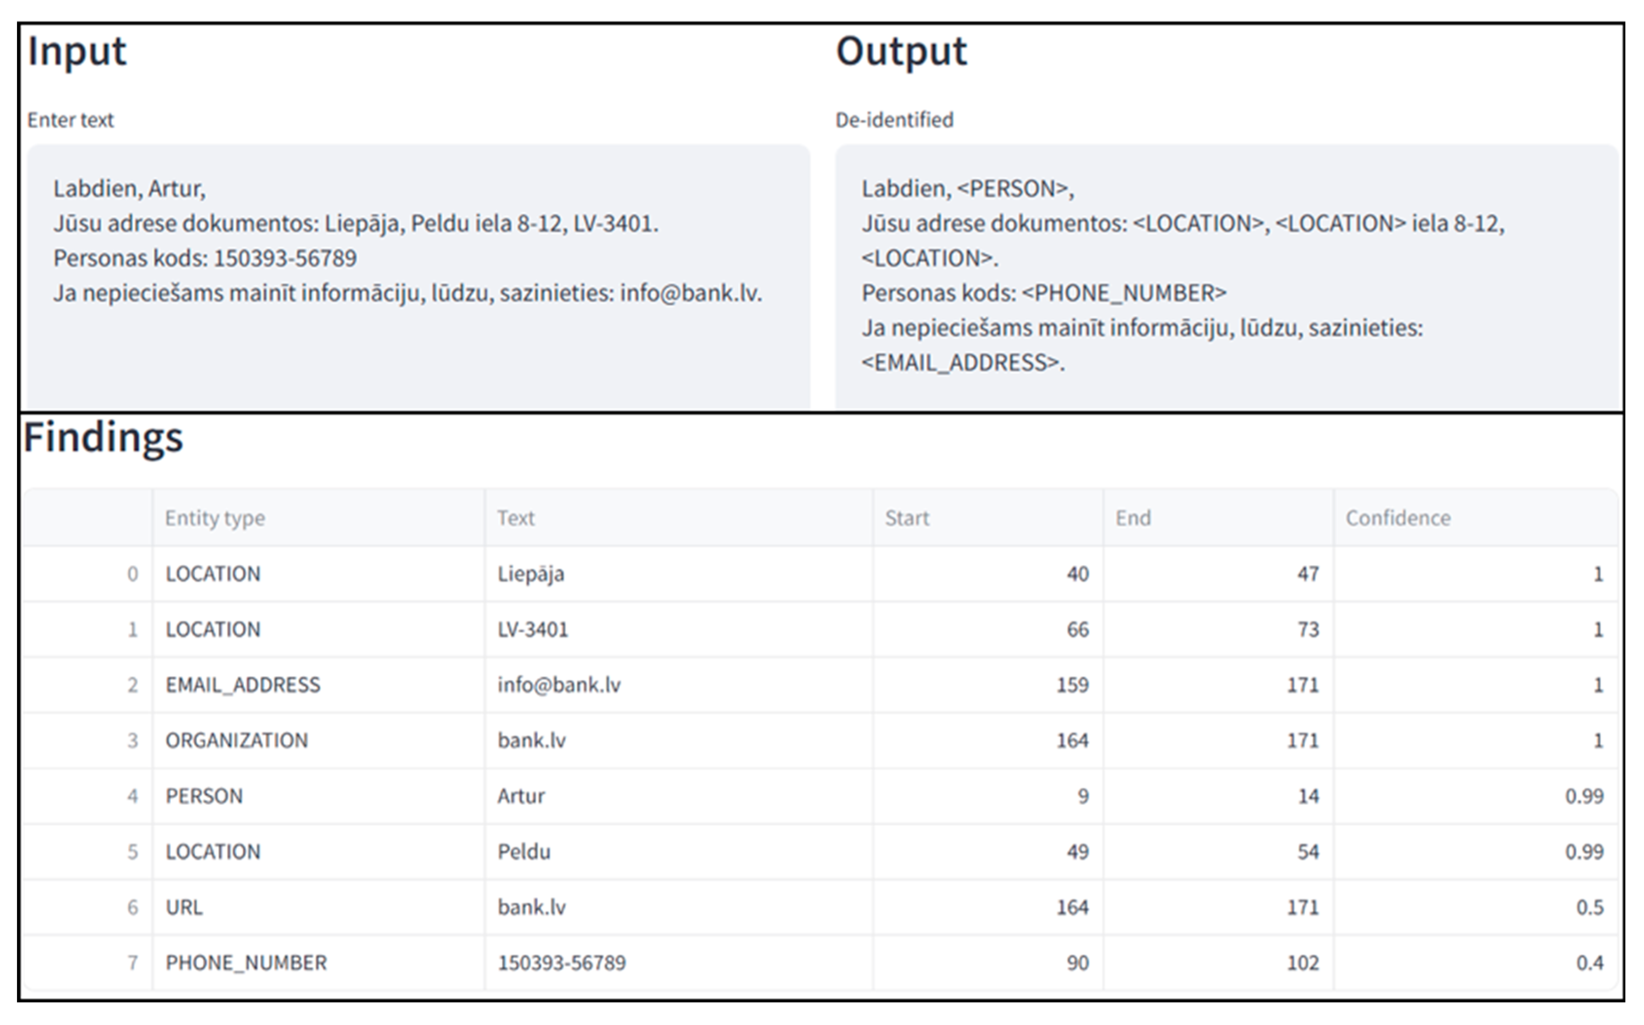Select the info@bank.lv text cell
This screenshot has height=1025, width=1644.
678,685
